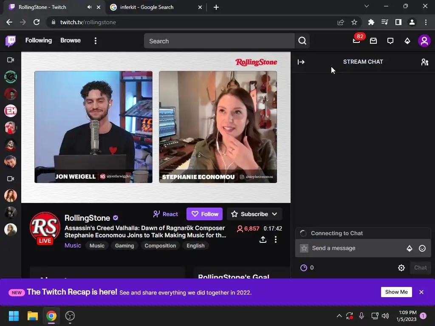Image resolution: width=435 pixels, height=326 pixels.
Task: Click the chat Send a message field
Action: (357, 248)
